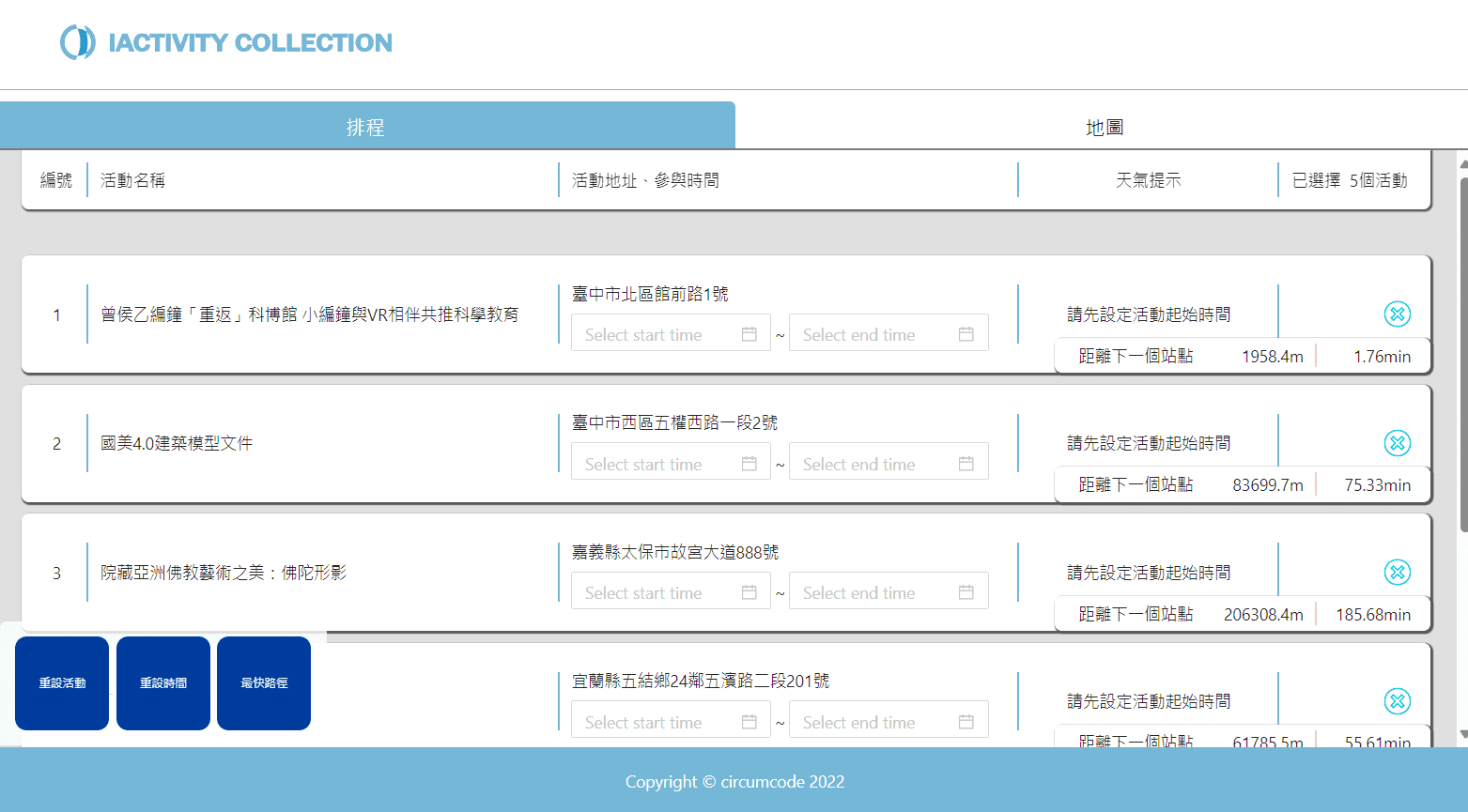Switch to the 地圖 tab
The height and width of the screenshot is (812, 1468).
tap(1104, 127)
